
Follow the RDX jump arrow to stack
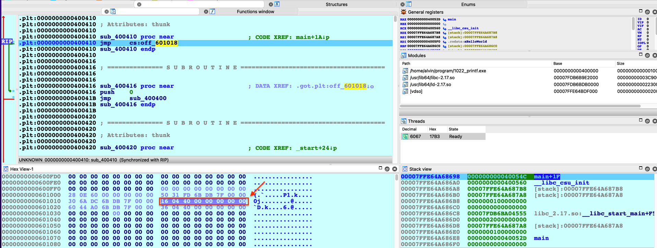coord(445,33)
